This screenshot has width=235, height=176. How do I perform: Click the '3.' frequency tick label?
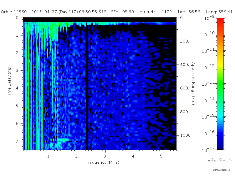point(105,156)
